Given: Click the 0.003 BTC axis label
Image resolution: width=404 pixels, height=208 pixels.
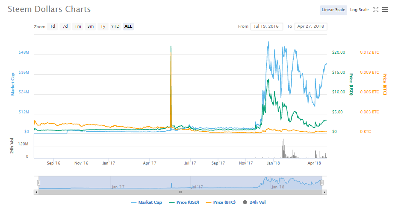Looking at the screenshot, I should click(369, 112).
